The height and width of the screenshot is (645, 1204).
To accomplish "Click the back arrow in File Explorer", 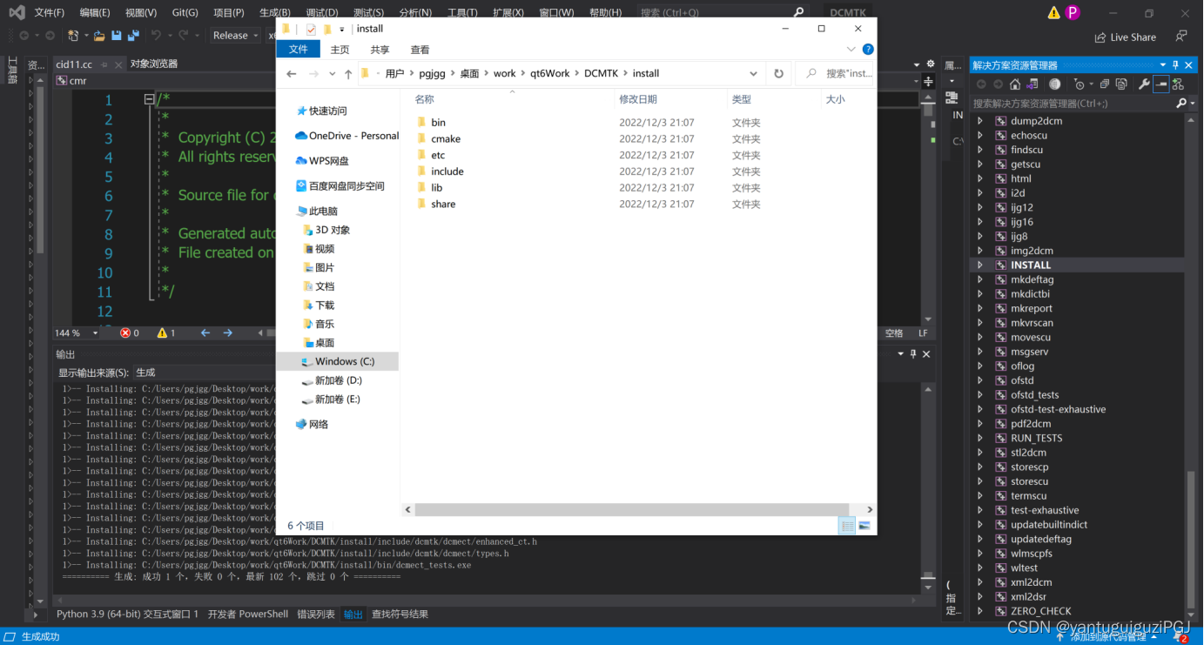I will pos(292,73).
